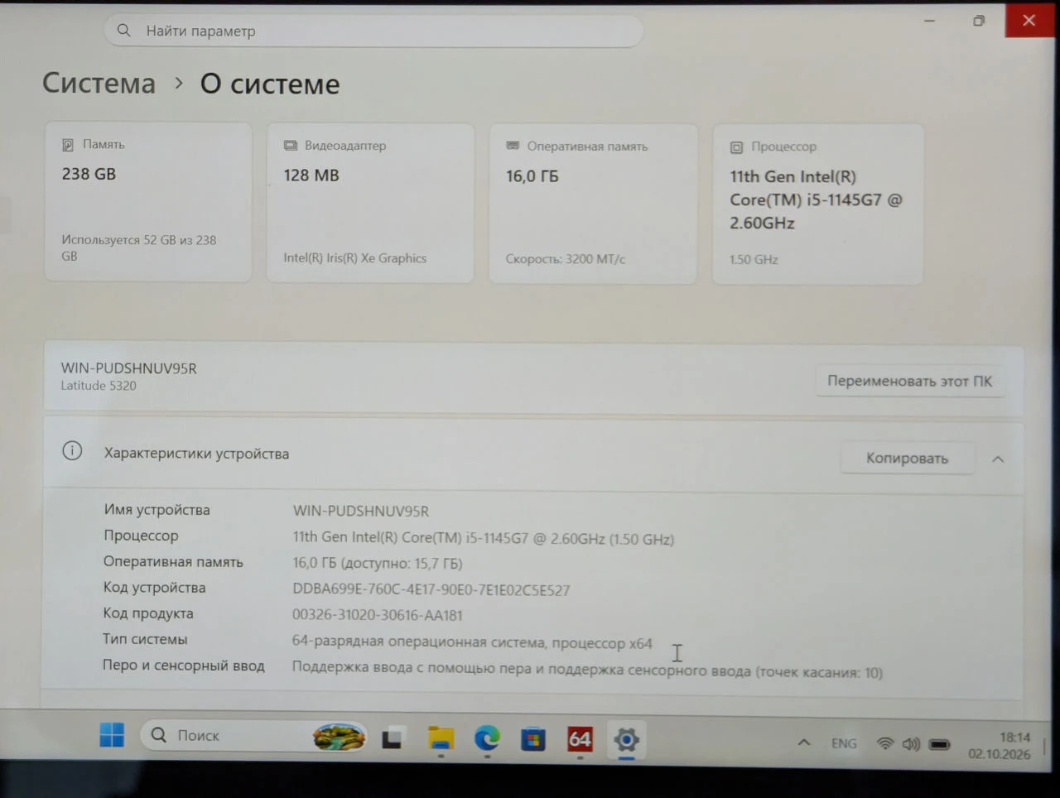Click the search highlight image in taskbar search

coord(339,736)
